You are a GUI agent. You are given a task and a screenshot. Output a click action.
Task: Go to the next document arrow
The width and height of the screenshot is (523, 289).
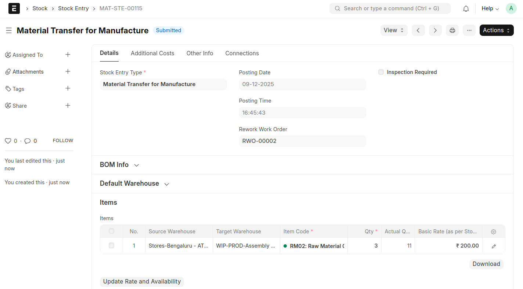[x=435, y=30]
